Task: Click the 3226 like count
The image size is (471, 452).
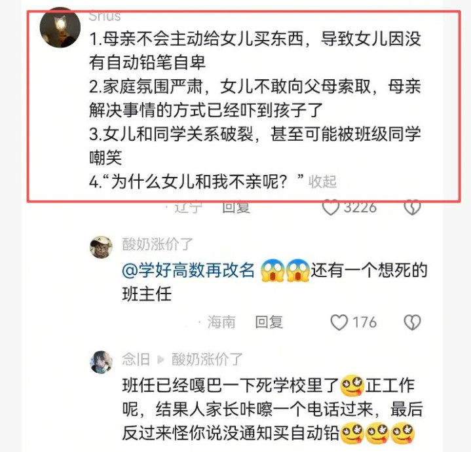Action: tap(360, 208)
